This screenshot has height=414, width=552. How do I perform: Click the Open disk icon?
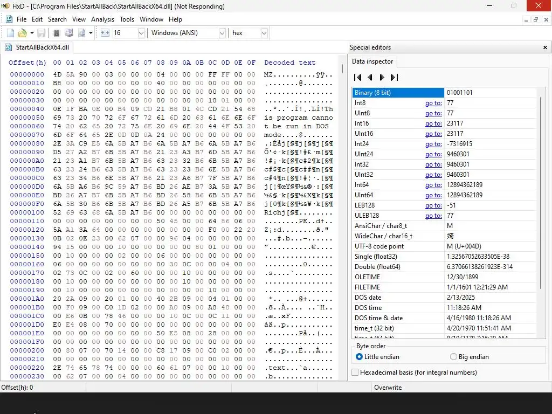[69, 33]
